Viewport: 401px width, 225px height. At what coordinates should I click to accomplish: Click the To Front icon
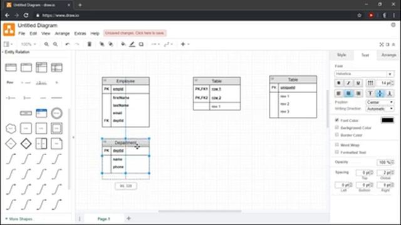[102, 44]
